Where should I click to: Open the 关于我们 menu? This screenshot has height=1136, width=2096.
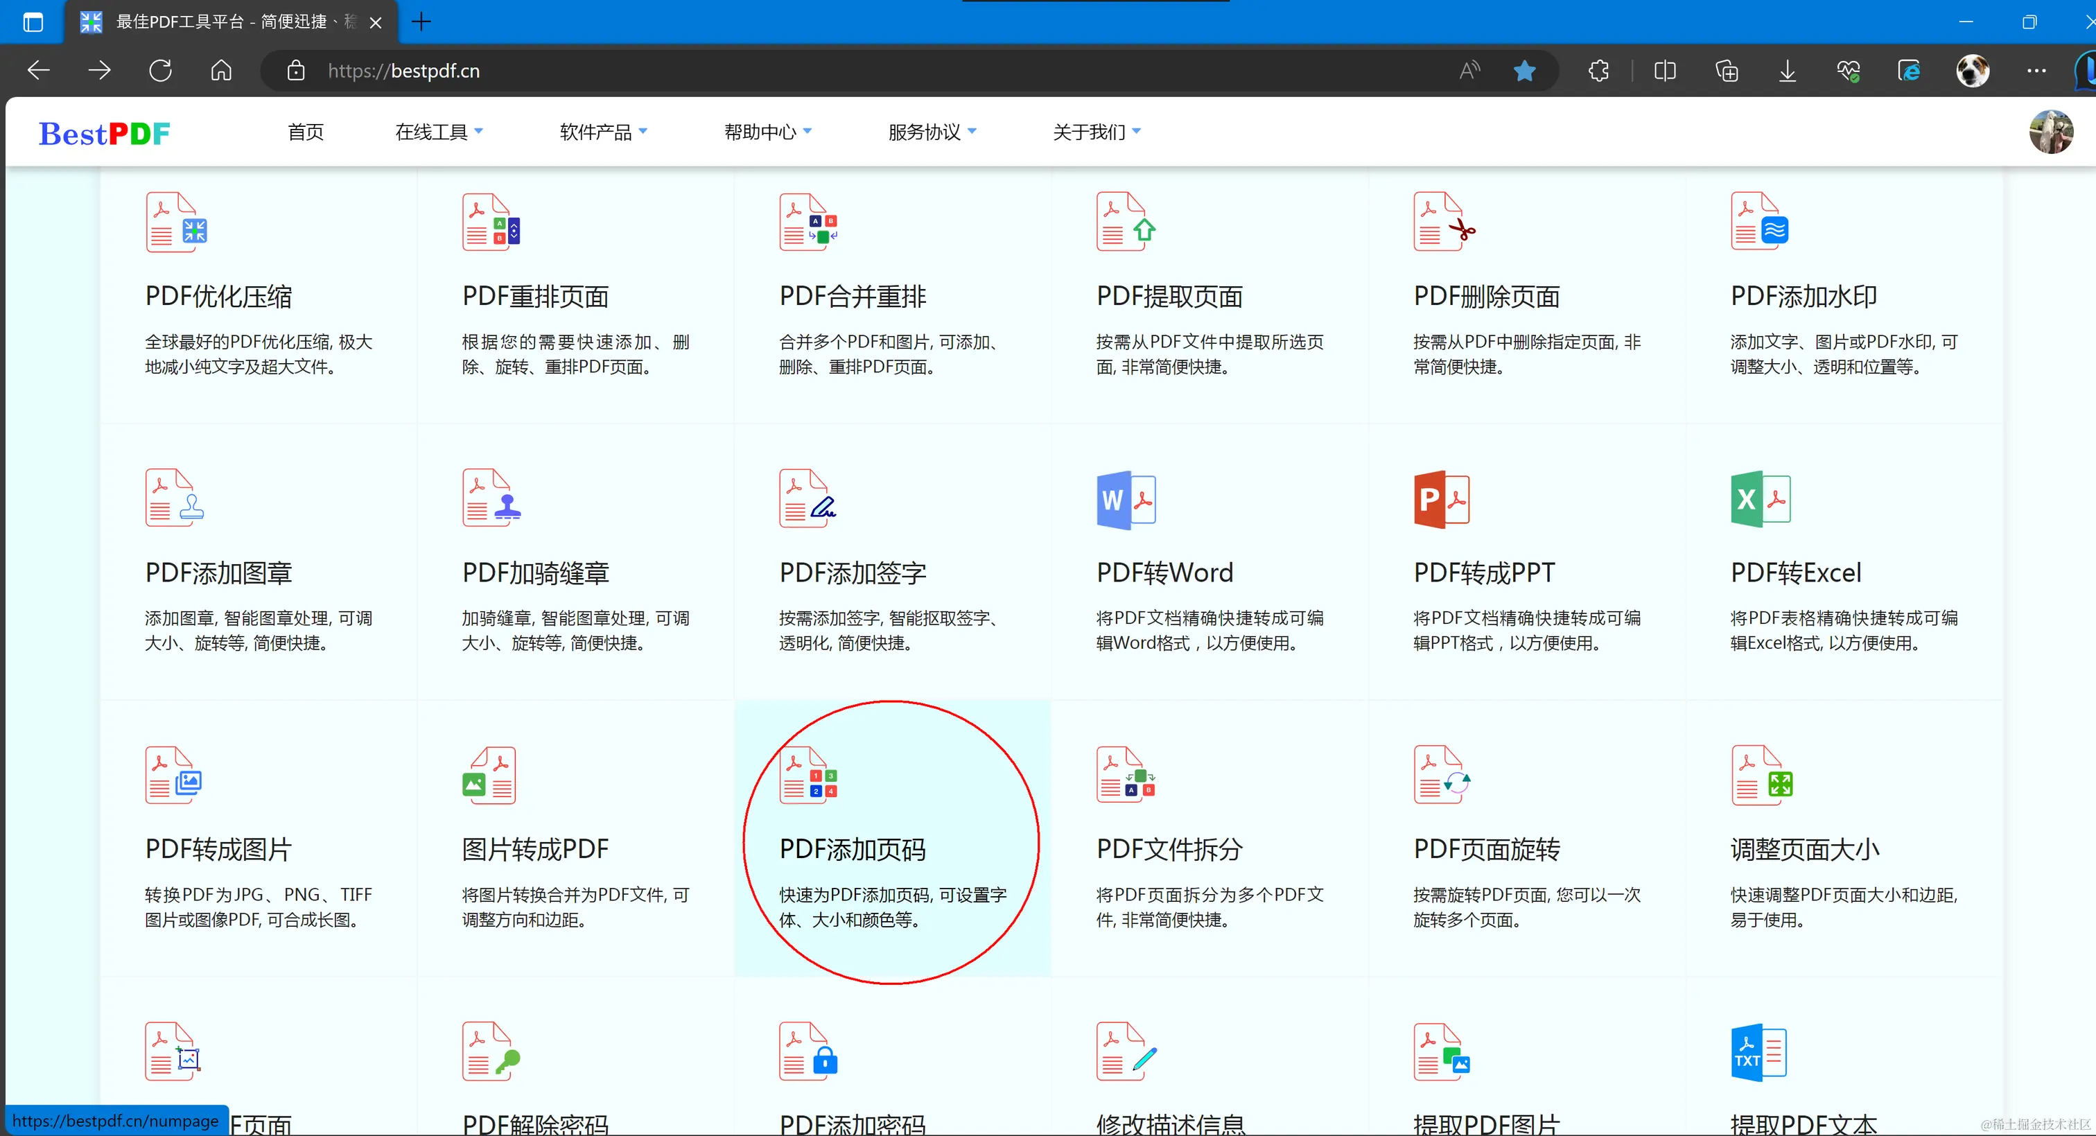(1096, 132)
